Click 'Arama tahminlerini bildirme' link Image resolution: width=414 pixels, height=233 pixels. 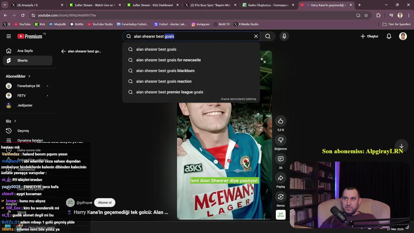[238, 99]
